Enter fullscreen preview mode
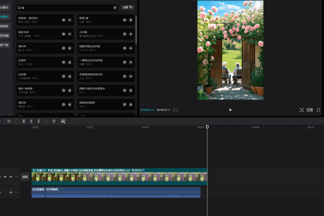Screen dimensions: 324x216 coord(318,110)
